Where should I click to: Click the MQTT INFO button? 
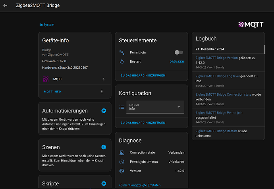[52, 92]
